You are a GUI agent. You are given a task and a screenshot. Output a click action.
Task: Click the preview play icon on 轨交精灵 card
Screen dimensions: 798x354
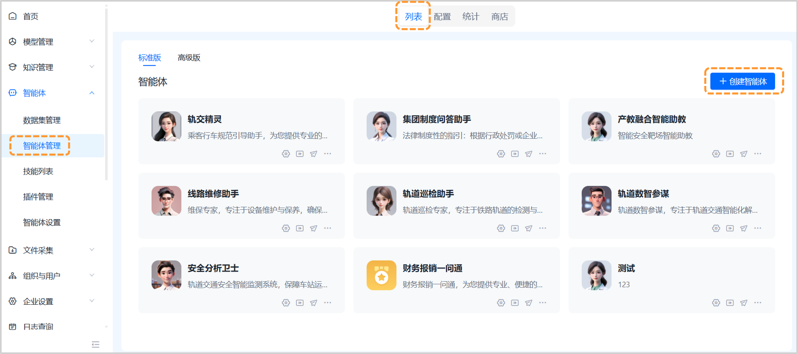[x=300, y=154]
